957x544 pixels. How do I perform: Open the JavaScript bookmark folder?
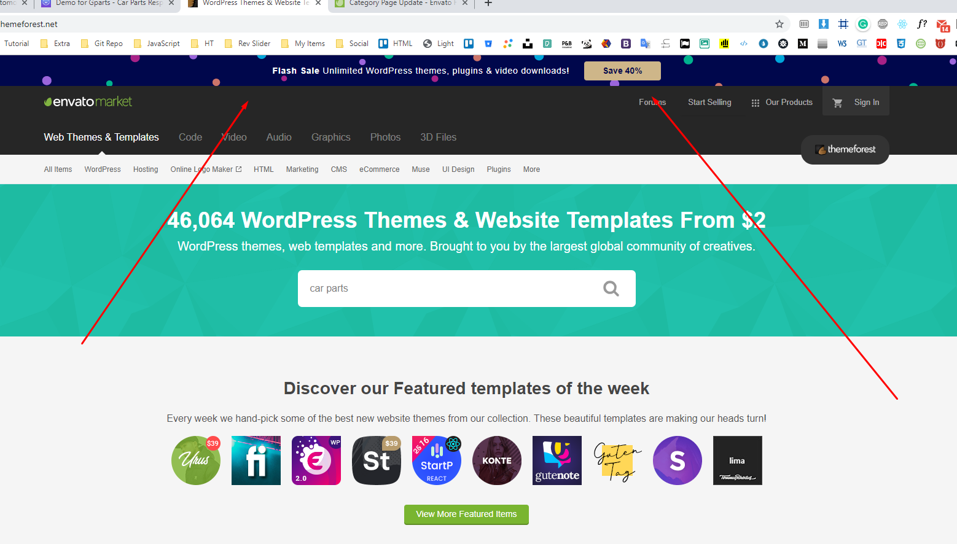click(157, 44)
